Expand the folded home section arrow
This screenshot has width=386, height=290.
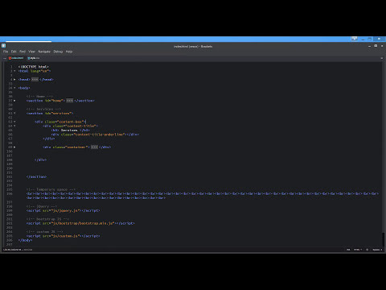(14, 101)
